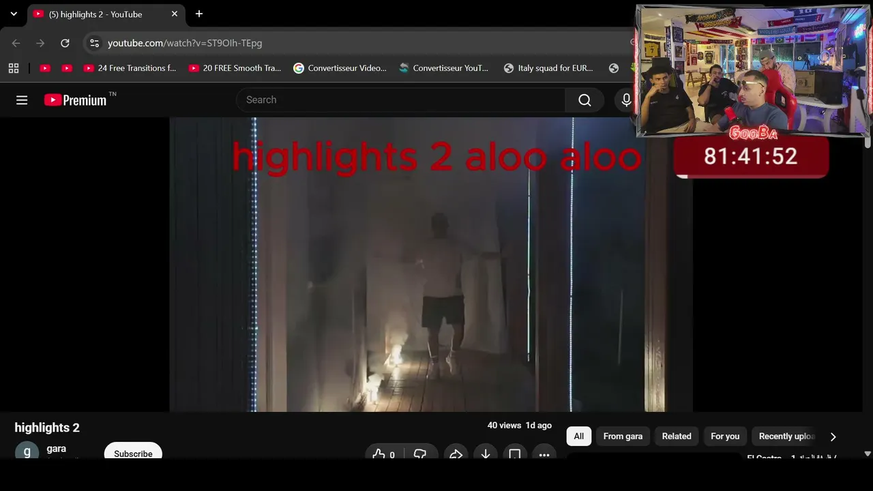Open a new browser tab
873x491 pixels.
coord(198,14)
